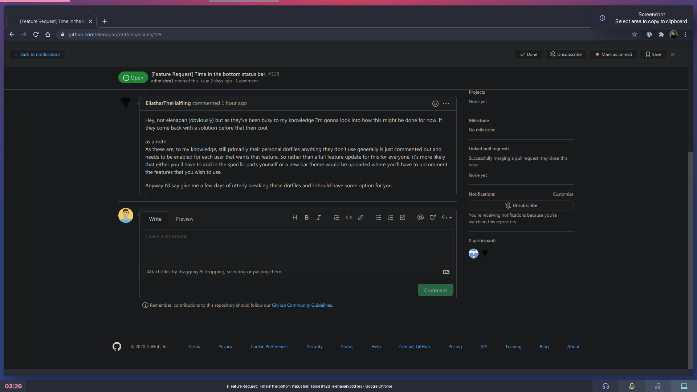
Task: Open comment options three-dot menu
Action: (x=446, y=104)
